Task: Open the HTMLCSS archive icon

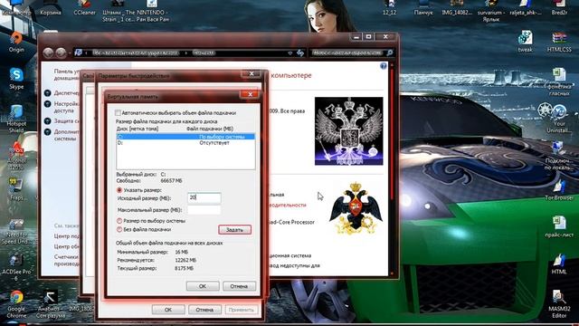Action: coord(559,42)
